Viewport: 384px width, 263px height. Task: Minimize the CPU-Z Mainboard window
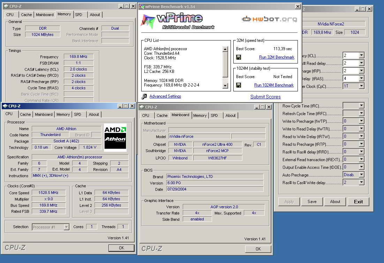click(x=257, y=107)
